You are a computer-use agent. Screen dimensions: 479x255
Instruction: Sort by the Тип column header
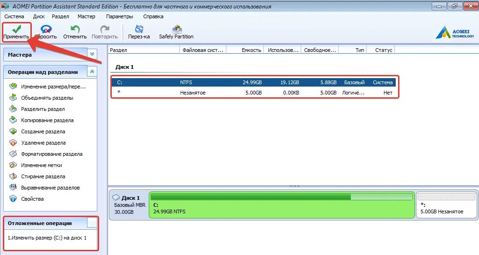pyautogui.click(x=353, y=50)
